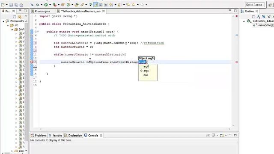Collapse the src folder node
Screen dimensions: 274x154
[x=8, y=25]
